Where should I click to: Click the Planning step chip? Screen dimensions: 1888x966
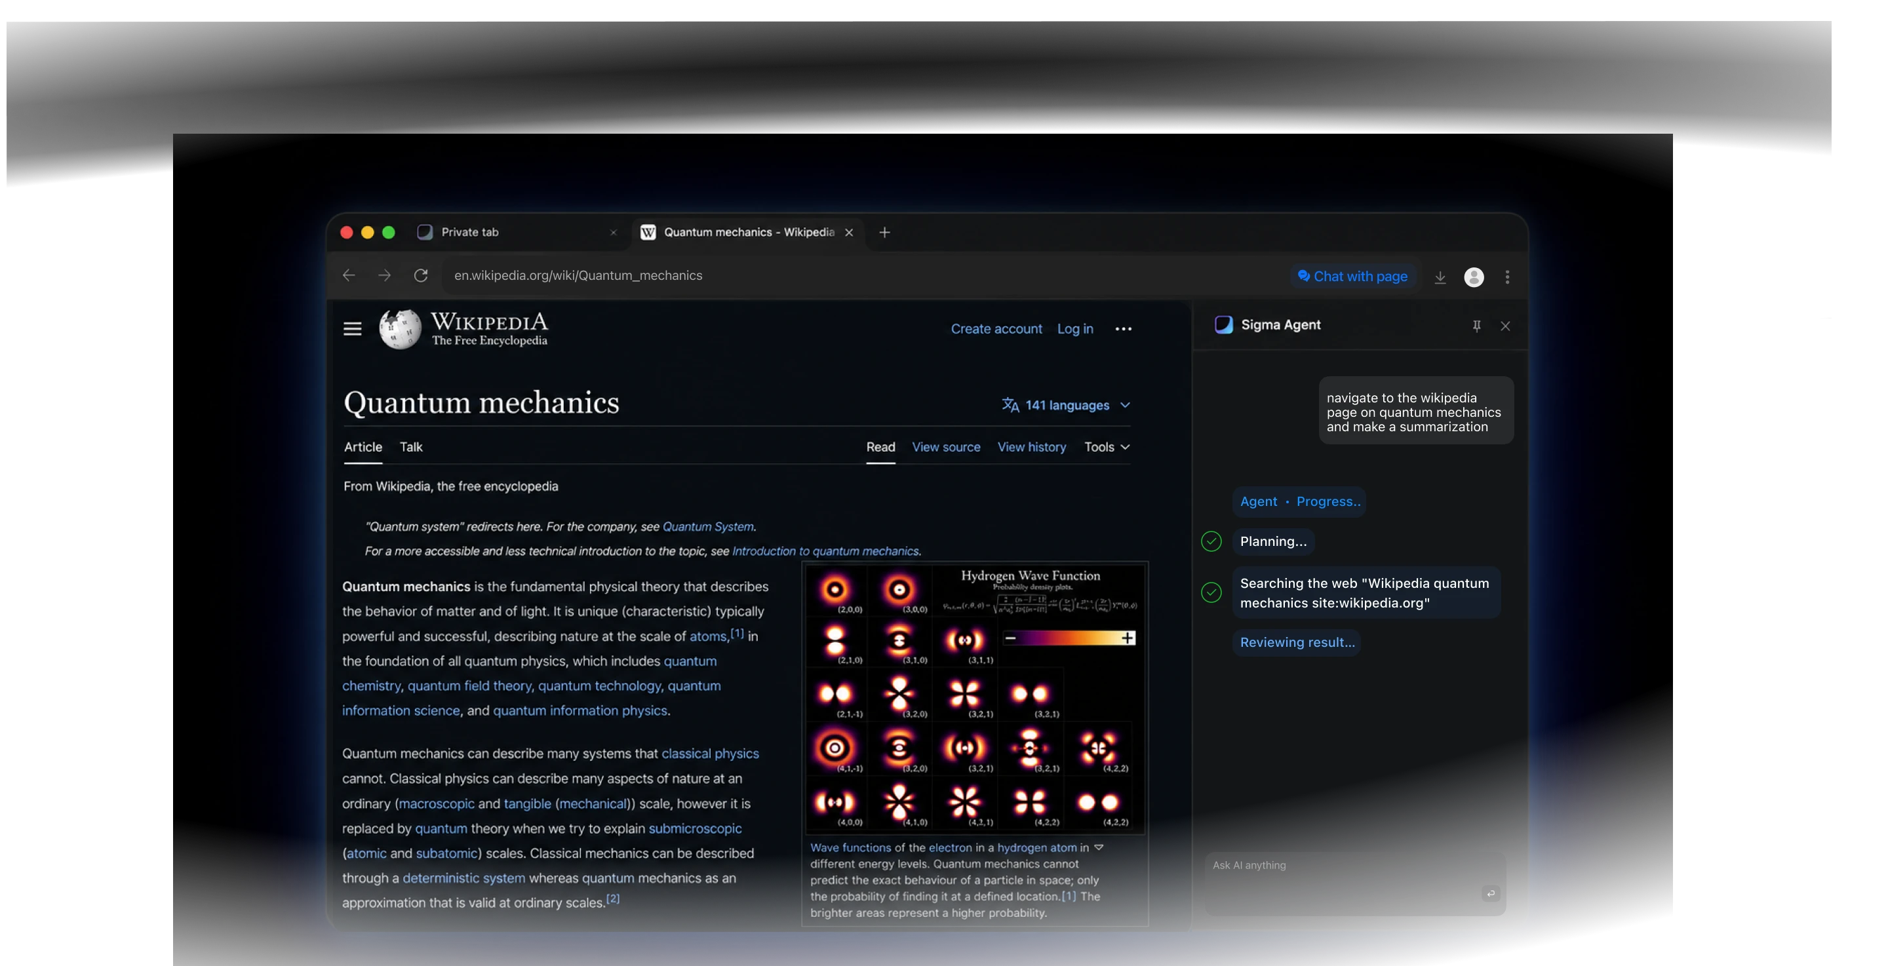[1273, 541]
